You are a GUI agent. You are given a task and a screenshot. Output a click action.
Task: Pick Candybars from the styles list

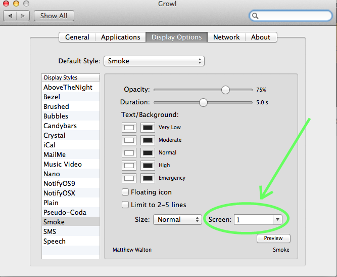pyautogui.click(x=71, y=126)
